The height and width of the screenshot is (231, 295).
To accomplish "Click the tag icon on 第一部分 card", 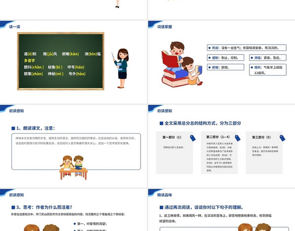I will point(193,138).
